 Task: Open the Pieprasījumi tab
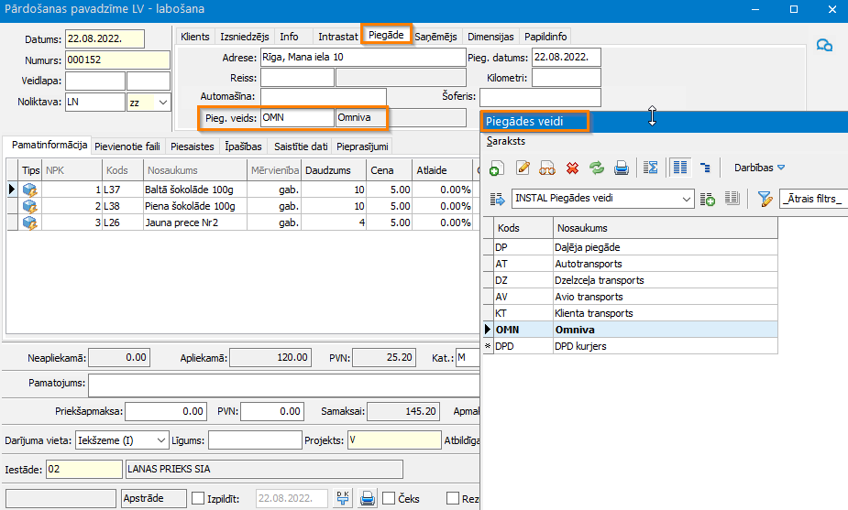tap(362, 146)
